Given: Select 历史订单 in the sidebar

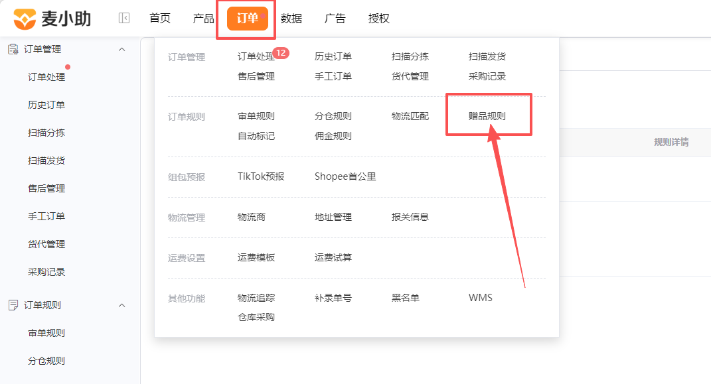Looking at the screenshot, I should [46, 105].
